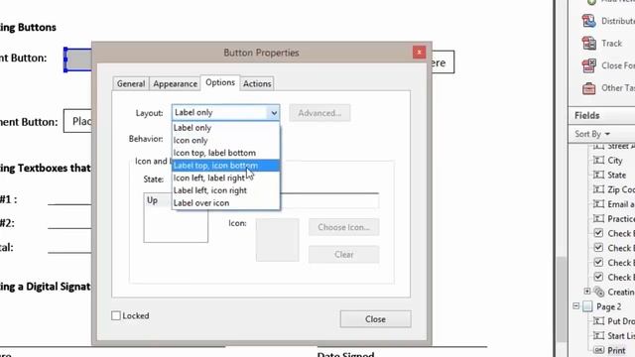Pick 'Label left, icon right' option
Viewport: 635px width, 357px height.
225,190
